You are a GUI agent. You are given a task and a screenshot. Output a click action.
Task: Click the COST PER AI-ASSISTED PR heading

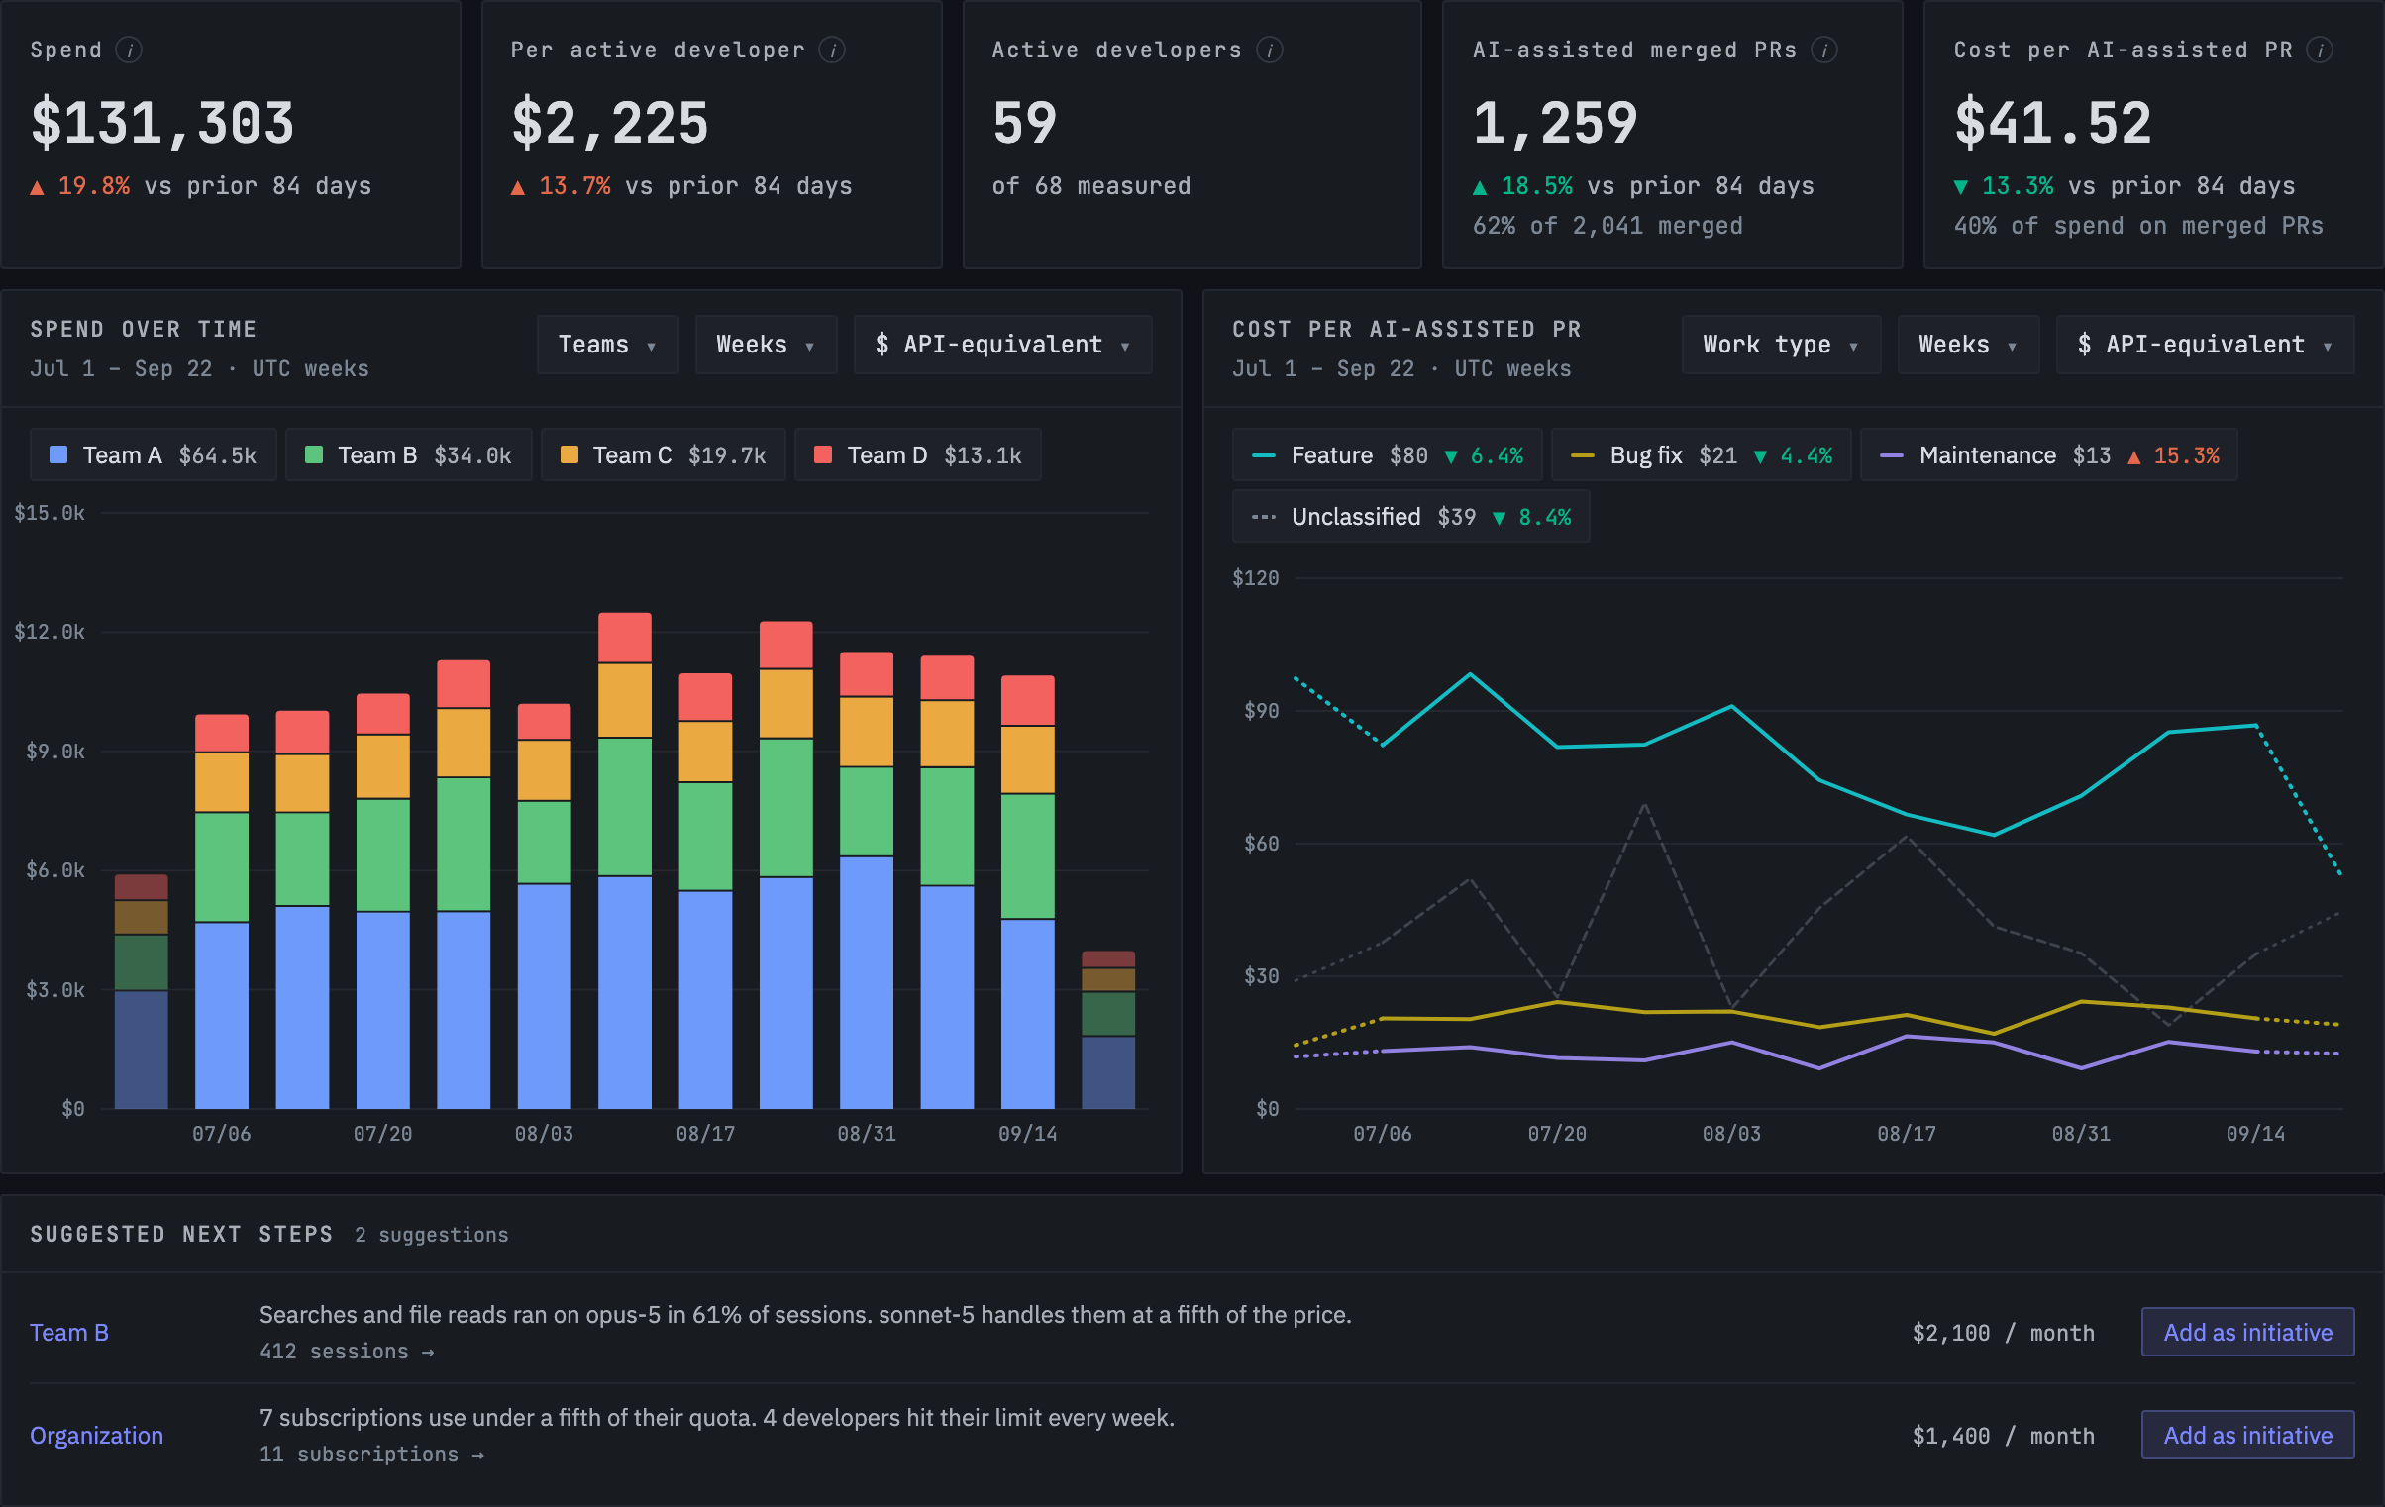(1406, 329)
